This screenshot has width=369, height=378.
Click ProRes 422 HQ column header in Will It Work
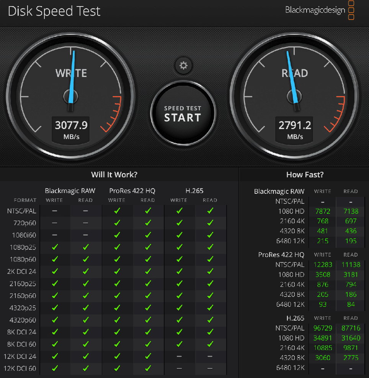coord(132,191)
